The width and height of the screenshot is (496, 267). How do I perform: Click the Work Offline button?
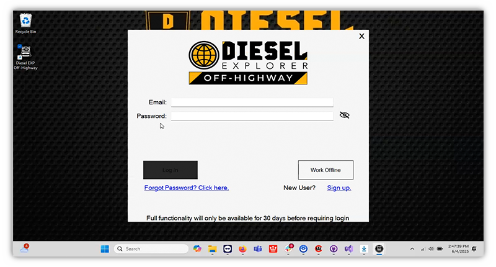point(325,170)
